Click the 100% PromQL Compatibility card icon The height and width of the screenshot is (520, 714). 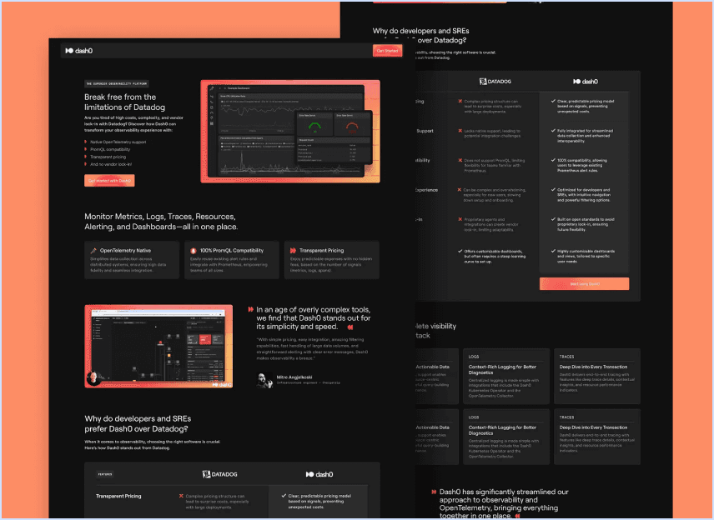coord(193,251)
